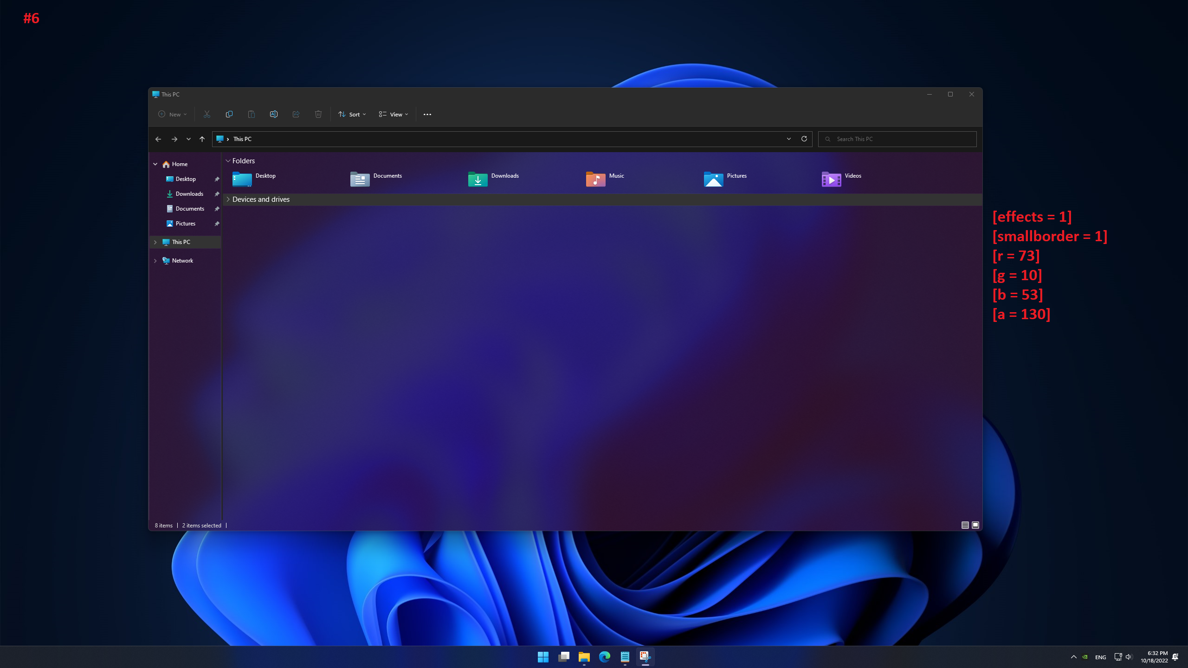Expand the Network tree node

click(155, 261)
